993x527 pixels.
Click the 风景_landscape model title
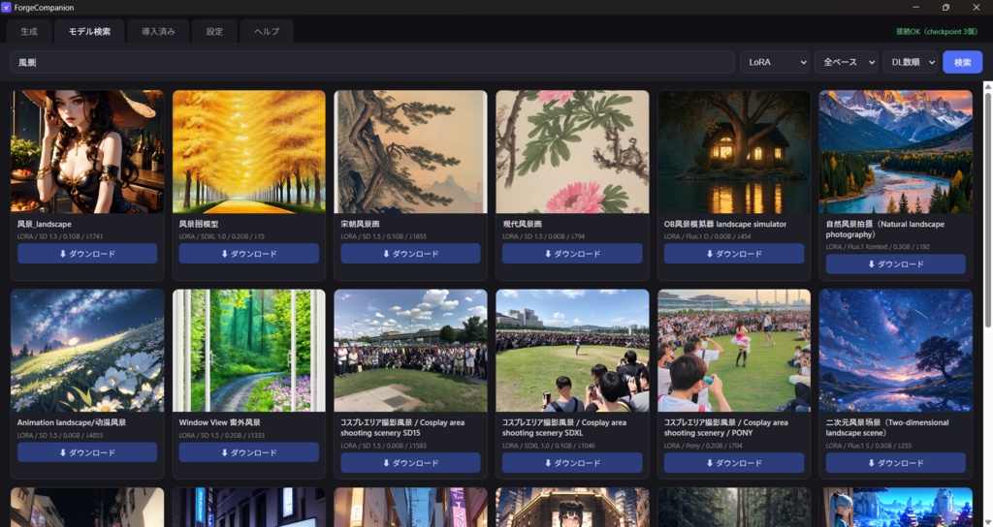45,224
